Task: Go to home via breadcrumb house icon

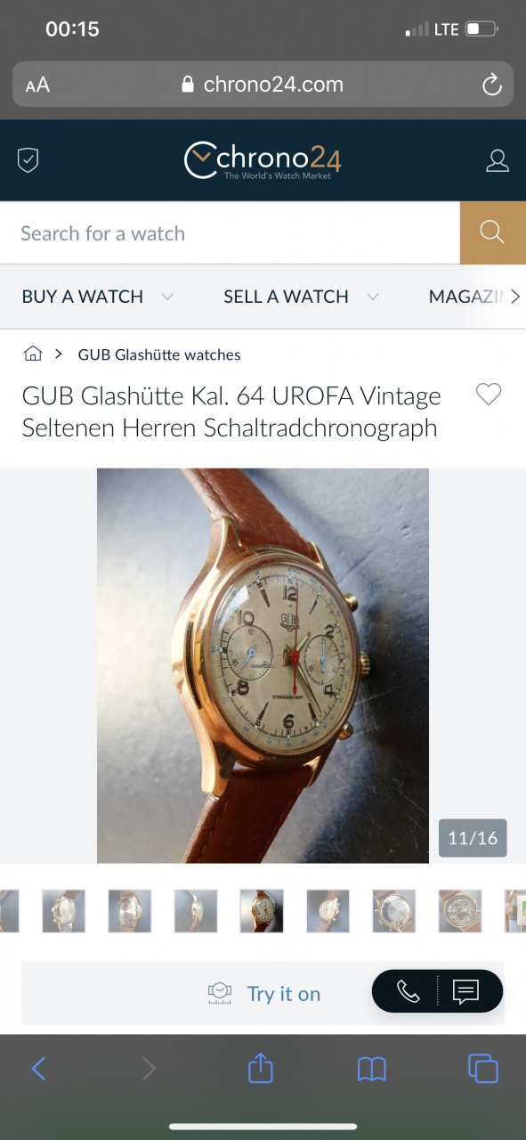Action: 33,354
